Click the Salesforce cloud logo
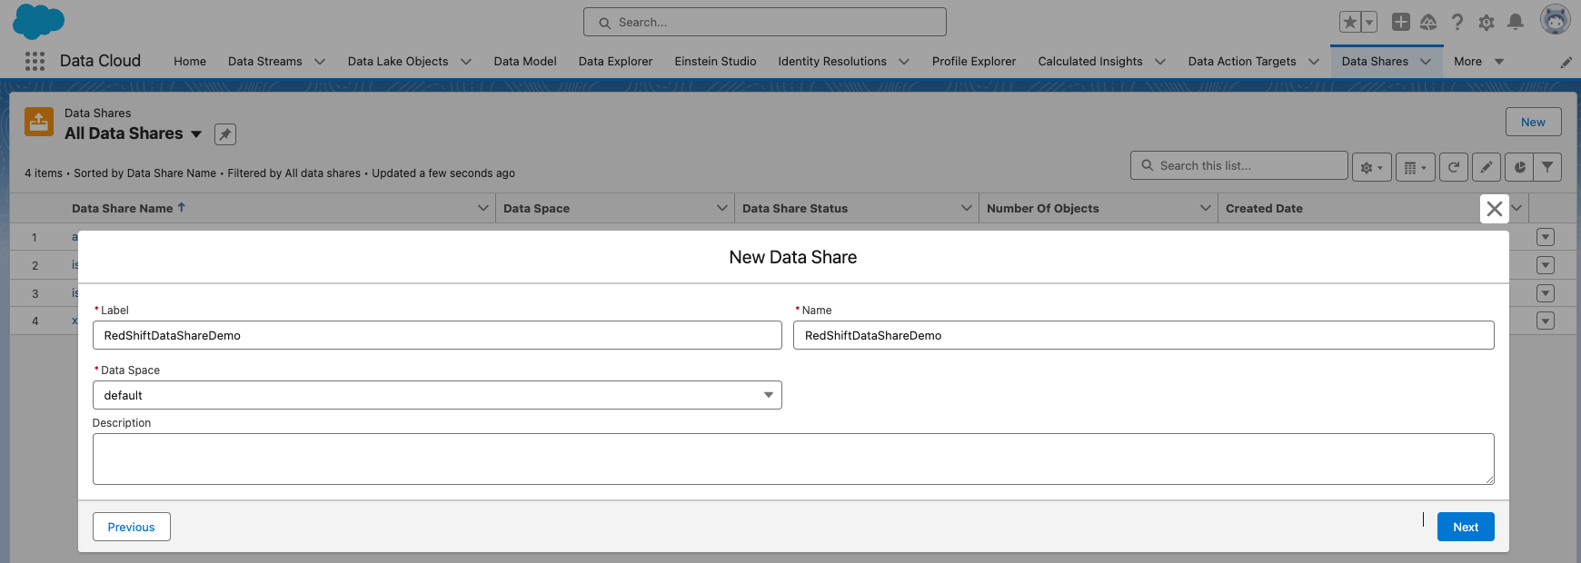Screen dimensions: 1581x563 pos(38,21)
